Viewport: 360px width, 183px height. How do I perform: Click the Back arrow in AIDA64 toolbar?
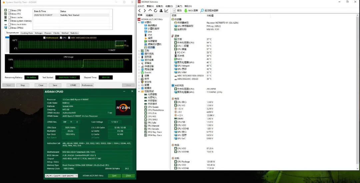coord(140,11)
